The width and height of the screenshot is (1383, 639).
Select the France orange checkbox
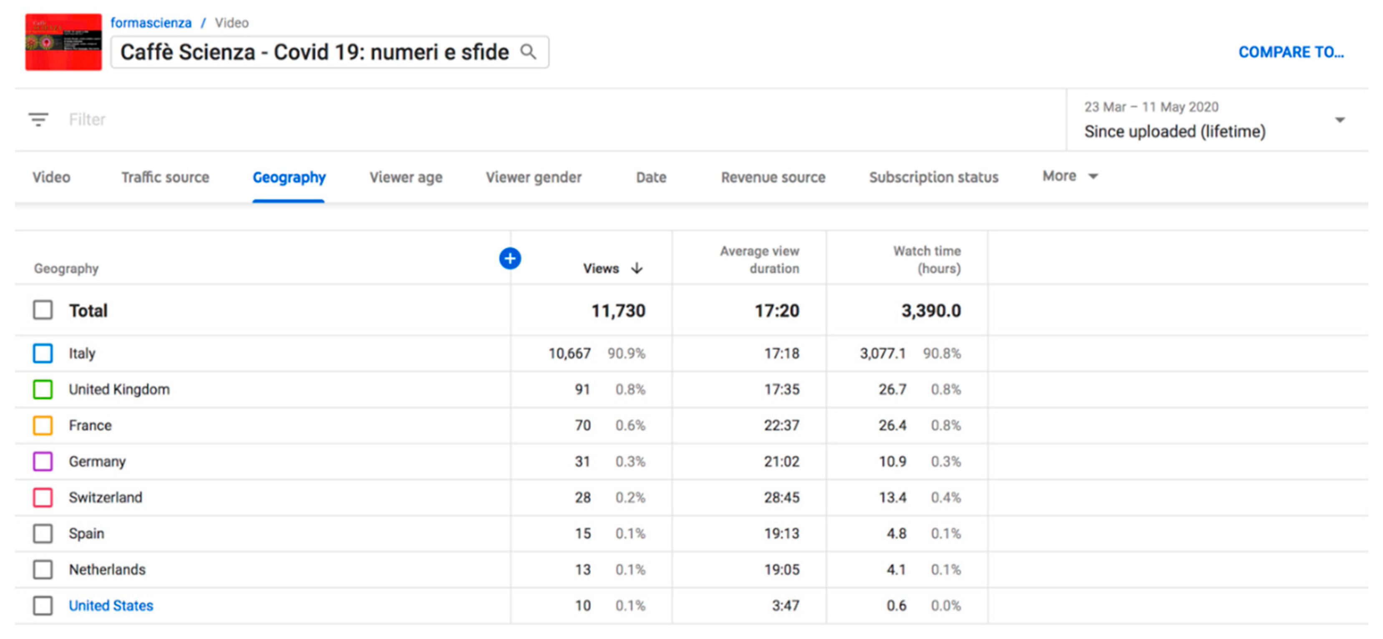(43, 425)
